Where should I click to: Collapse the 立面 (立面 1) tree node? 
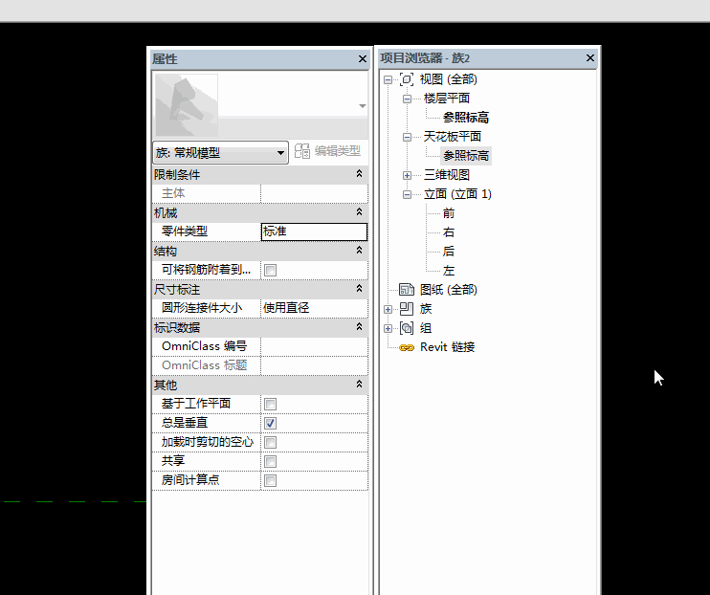pos(407,194)
